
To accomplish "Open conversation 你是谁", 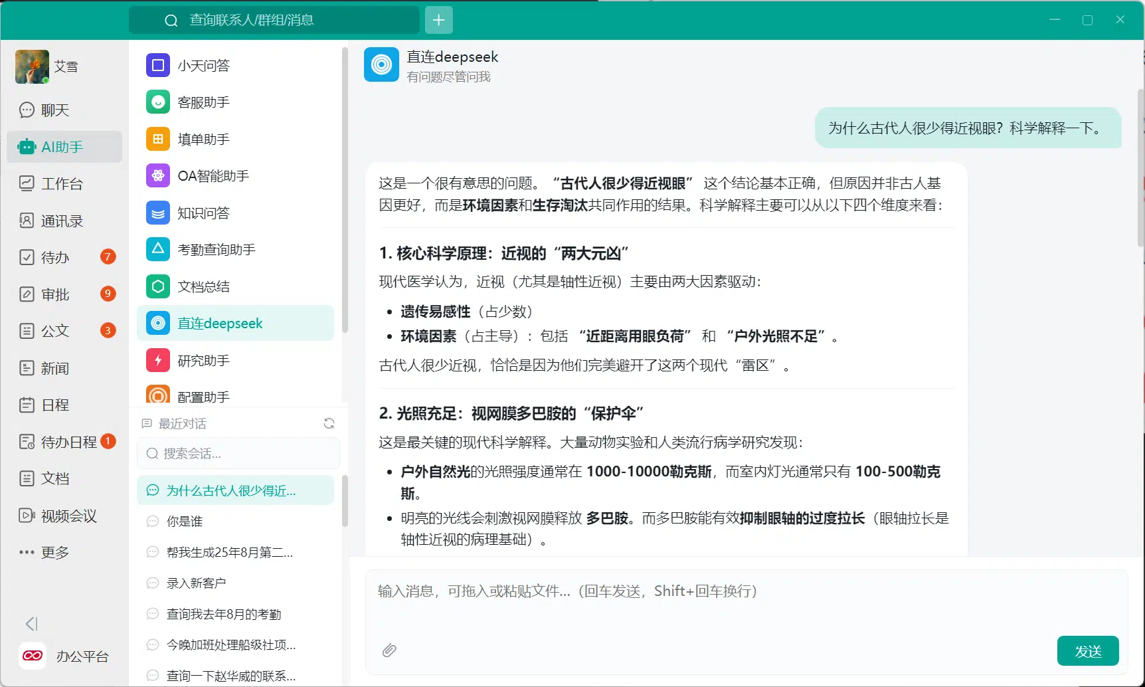I will [235, 522].
